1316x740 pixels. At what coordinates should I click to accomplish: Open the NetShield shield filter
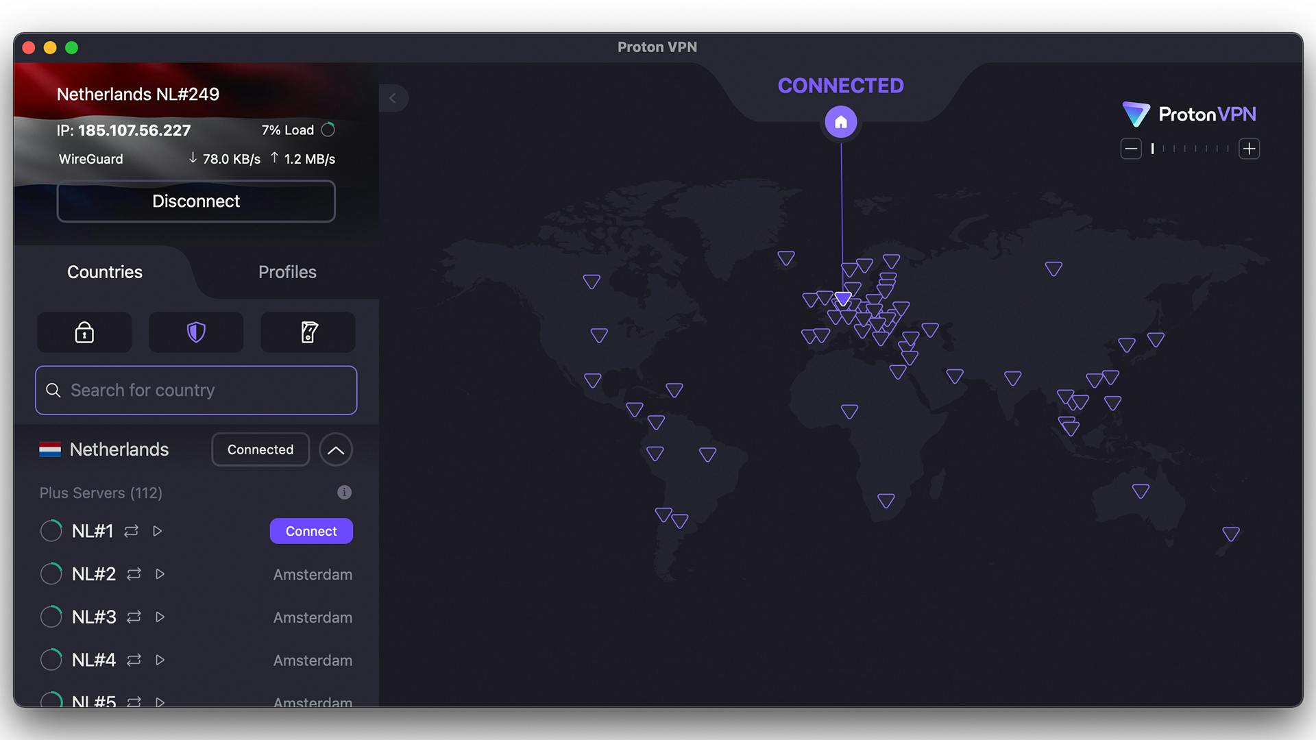tap(195, 332)
